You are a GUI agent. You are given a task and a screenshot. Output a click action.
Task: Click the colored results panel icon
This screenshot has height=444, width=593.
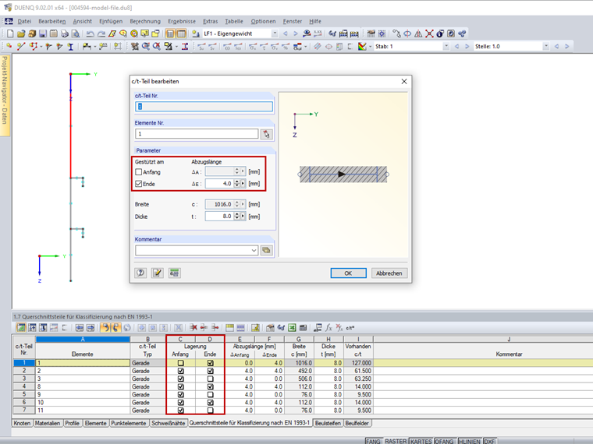[x=362, y=47]
